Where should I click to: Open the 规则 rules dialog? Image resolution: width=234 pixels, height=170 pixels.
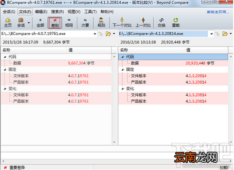(101, 22)
